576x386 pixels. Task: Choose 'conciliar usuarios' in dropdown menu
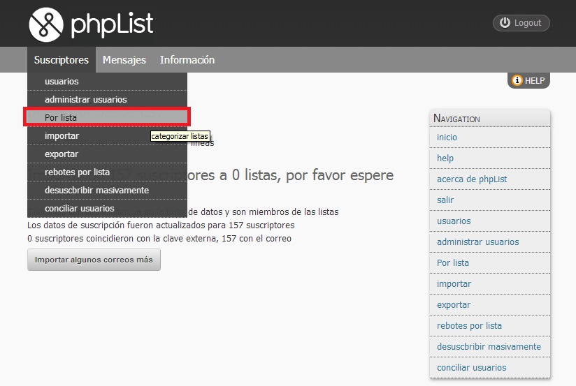coord(79,209)
